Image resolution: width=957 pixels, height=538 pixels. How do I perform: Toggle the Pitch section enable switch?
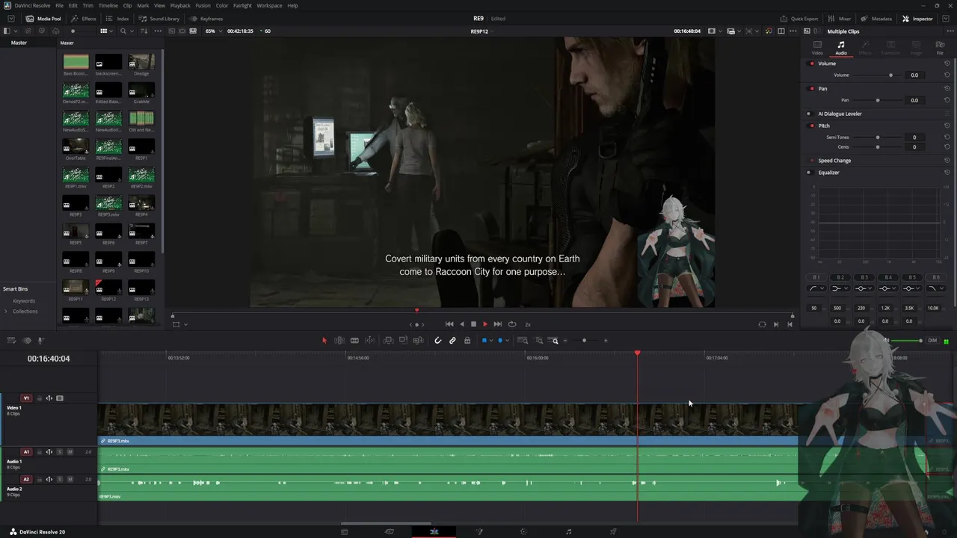812,126
